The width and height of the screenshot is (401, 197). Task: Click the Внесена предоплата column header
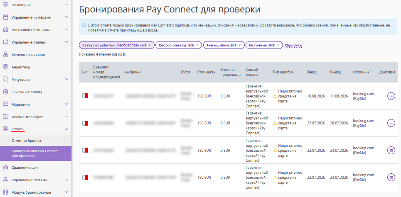pos(231,72)
